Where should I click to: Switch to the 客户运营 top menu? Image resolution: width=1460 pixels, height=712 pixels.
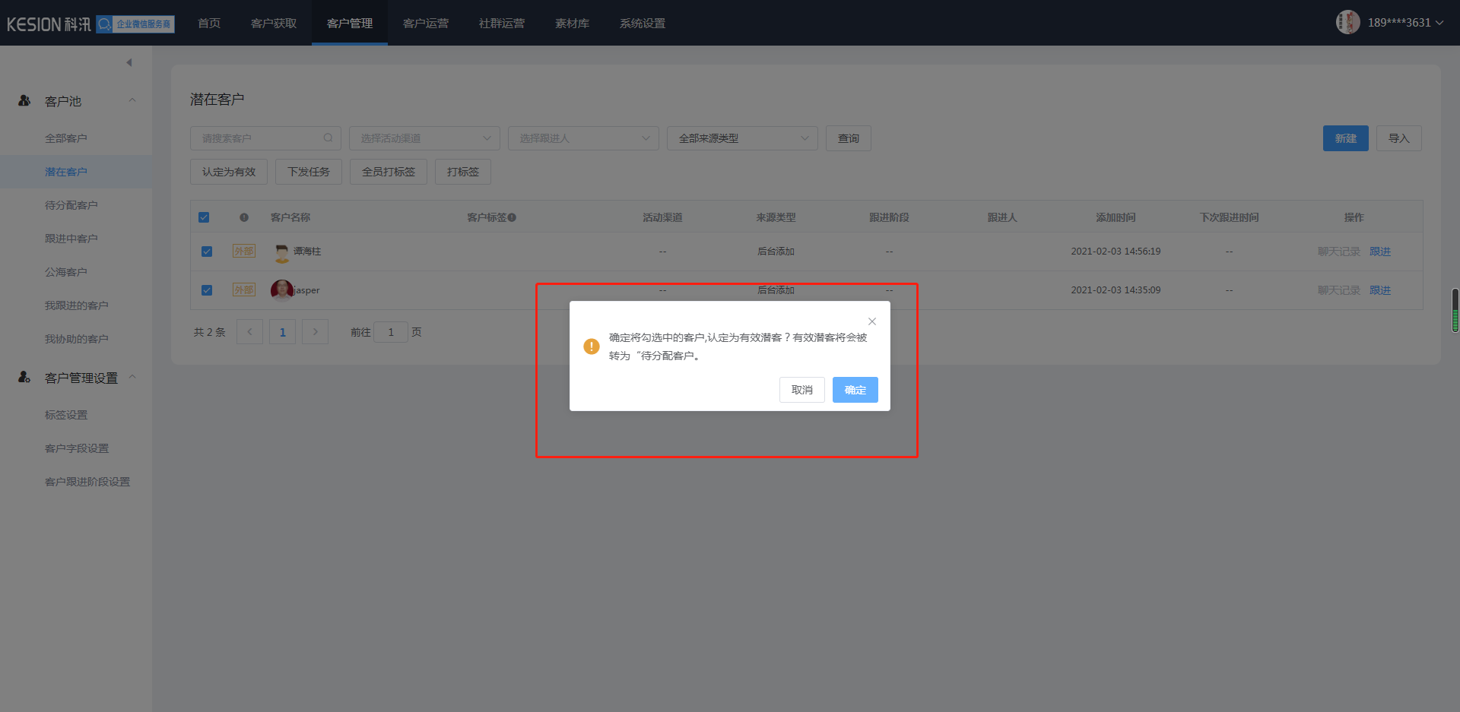point(426,24)
